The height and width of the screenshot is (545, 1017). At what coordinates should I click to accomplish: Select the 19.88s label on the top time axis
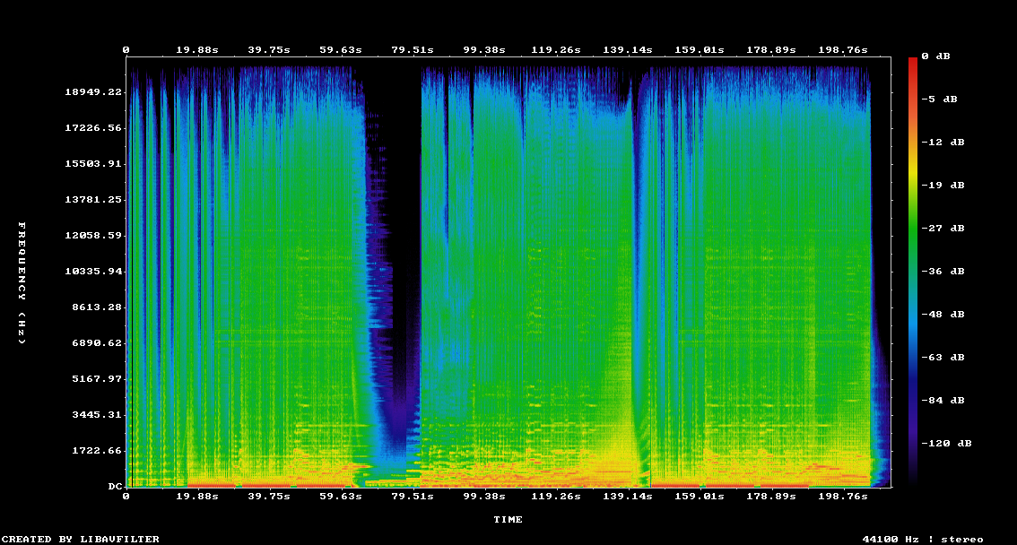196,50
